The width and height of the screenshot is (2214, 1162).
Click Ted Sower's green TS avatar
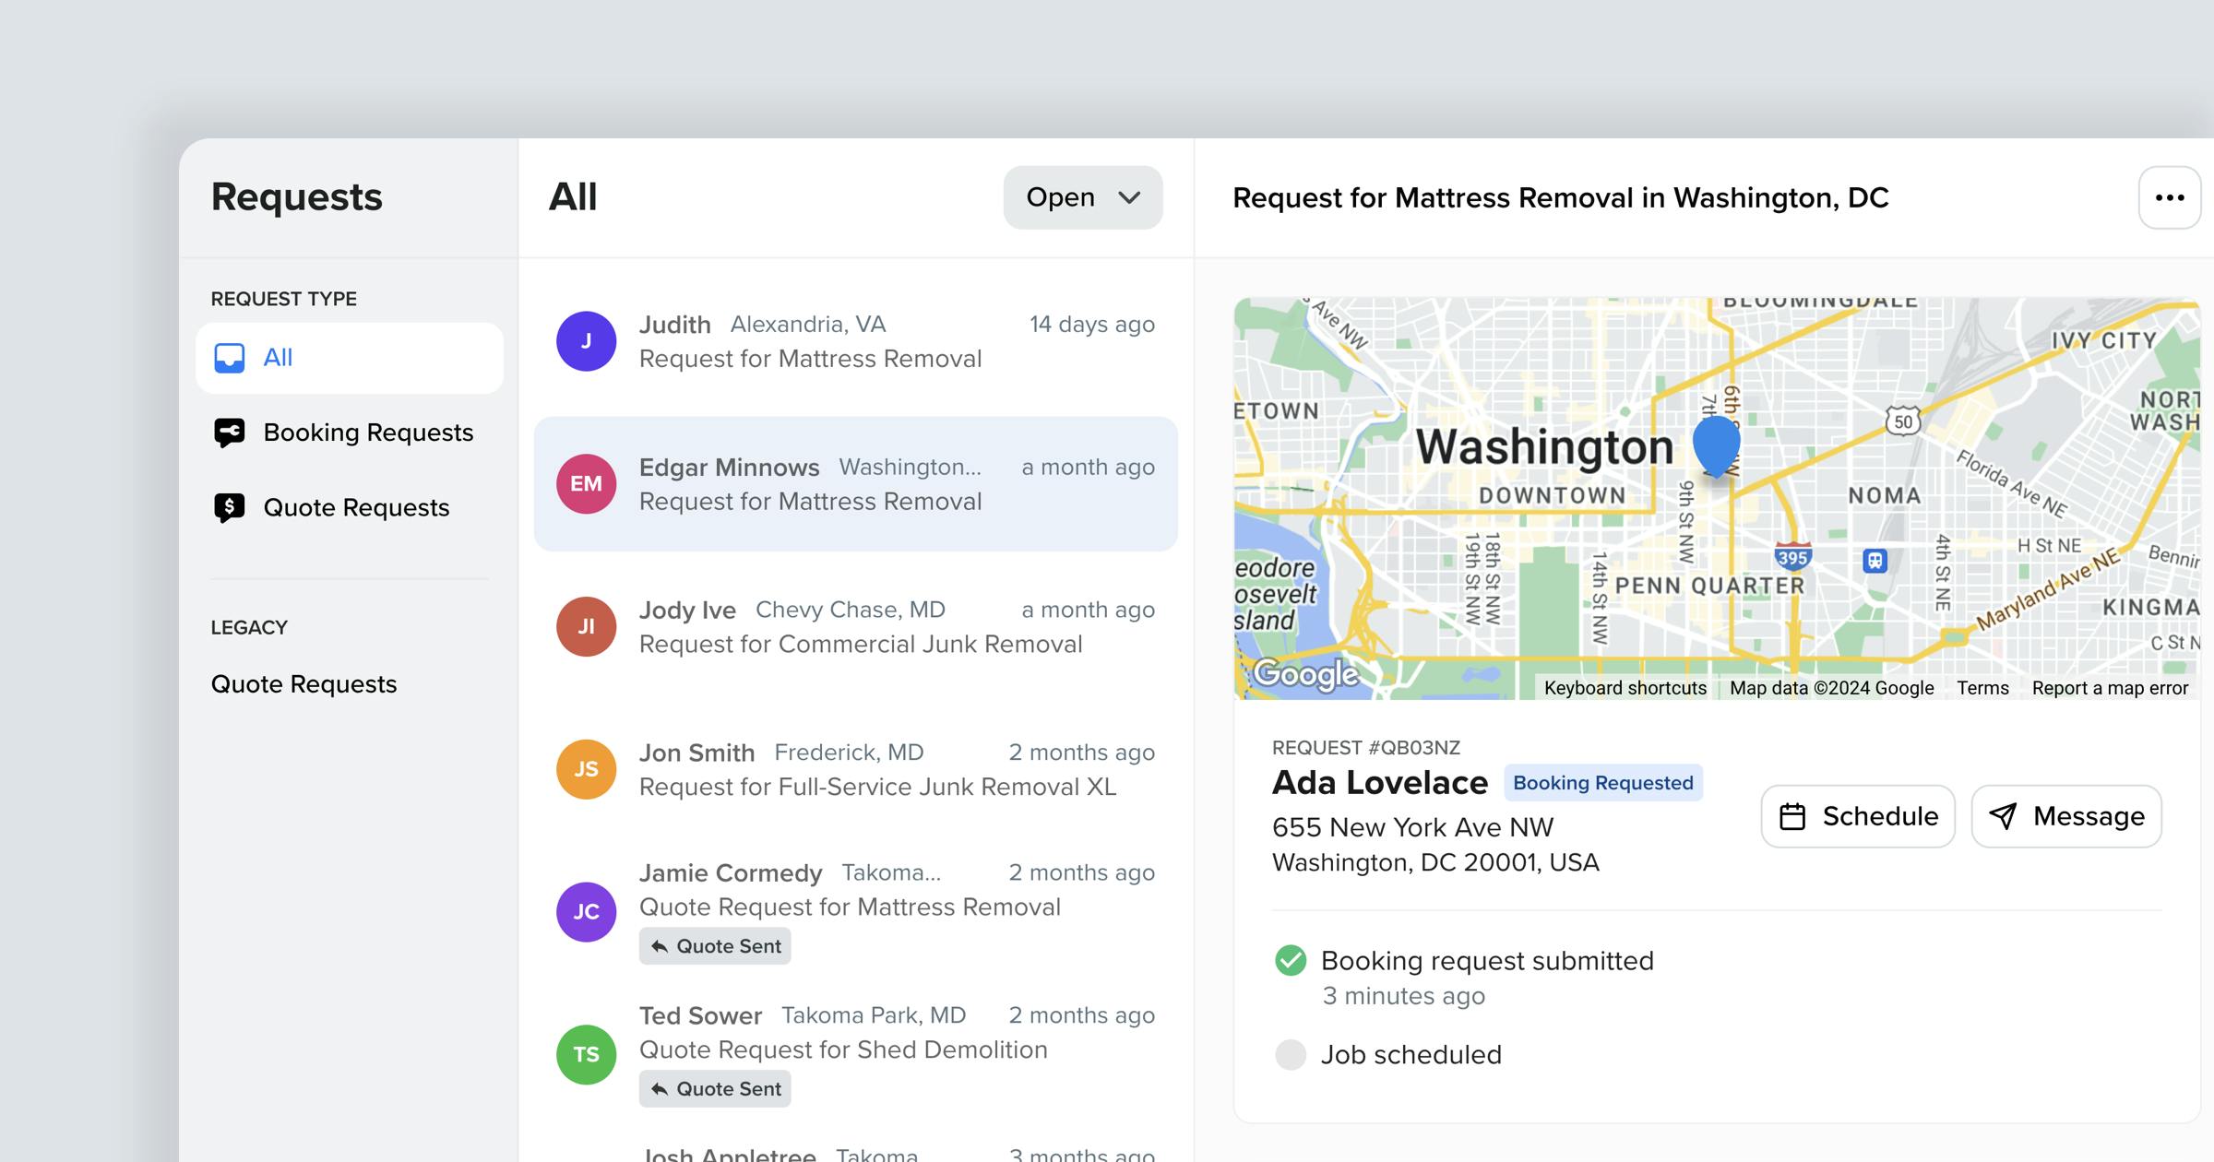(x=585, y=1054)
